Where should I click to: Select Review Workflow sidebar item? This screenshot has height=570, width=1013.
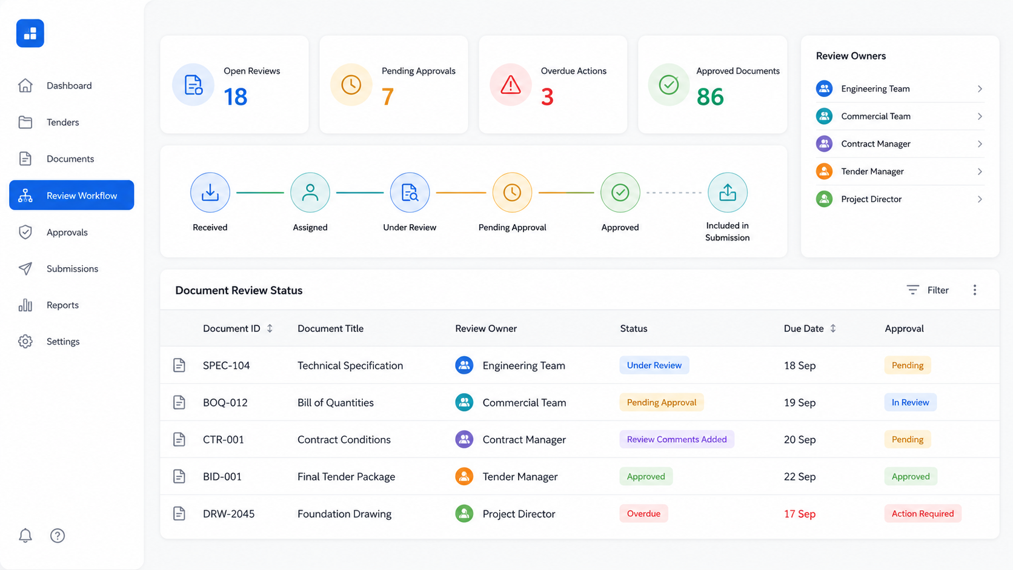point(71,195)
